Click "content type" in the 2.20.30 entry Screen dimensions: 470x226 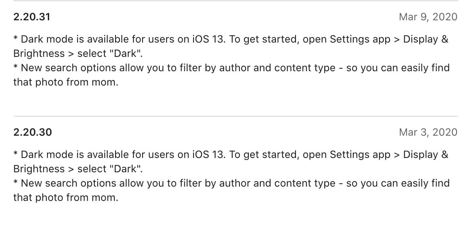pyautogui.click(x=305, y=183)
